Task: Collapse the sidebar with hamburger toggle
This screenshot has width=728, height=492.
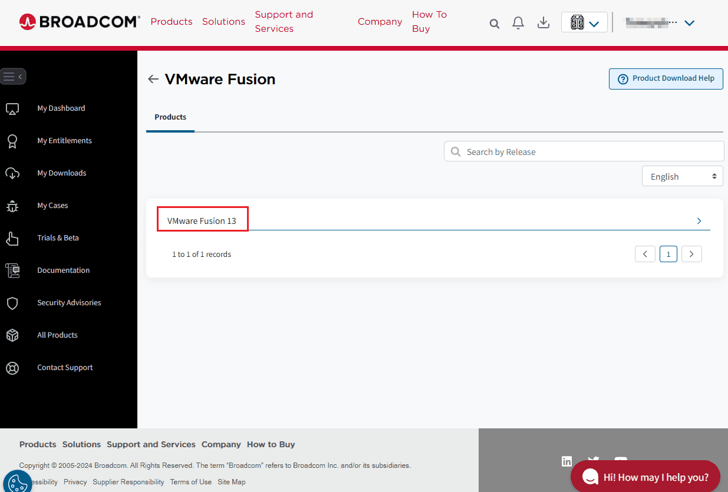Action: 13,77
